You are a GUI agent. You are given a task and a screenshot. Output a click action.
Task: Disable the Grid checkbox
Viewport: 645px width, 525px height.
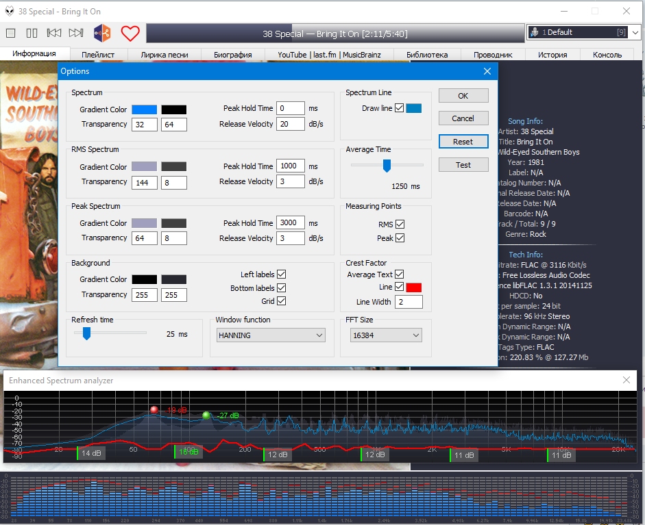click(x=281, y=301)
